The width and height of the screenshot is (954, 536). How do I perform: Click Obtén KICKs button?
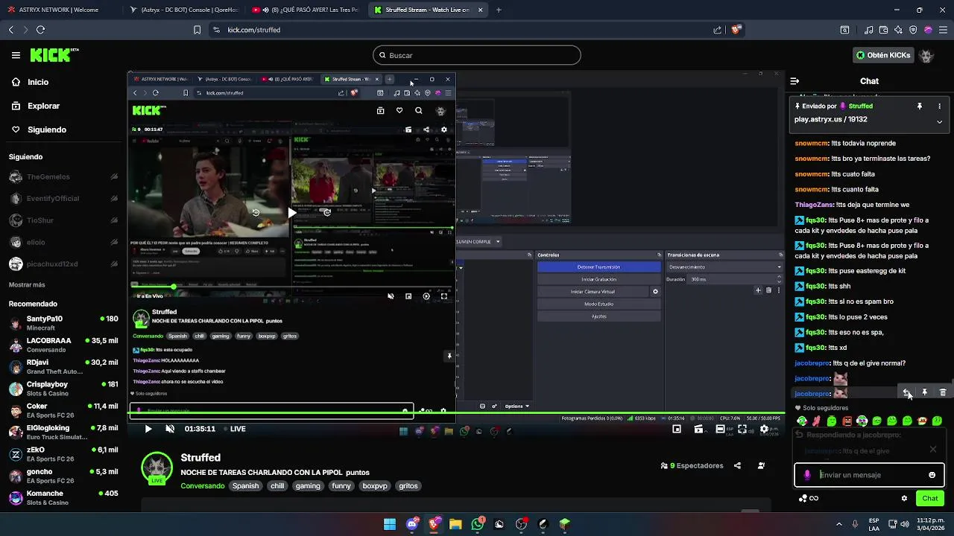[x=882, y=55]
